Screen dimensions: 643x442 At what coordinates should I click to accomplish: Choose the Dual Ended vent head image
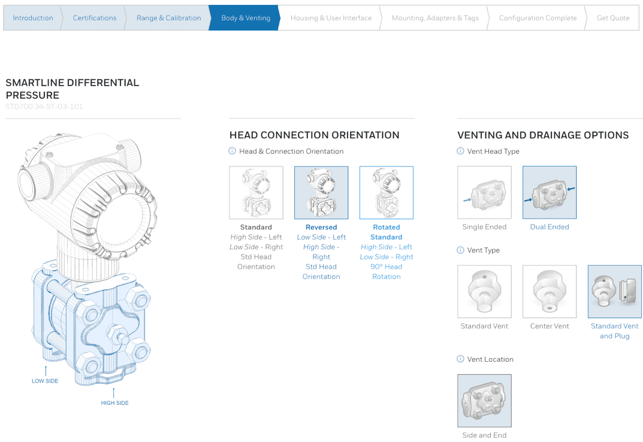[x=550, y=192]
